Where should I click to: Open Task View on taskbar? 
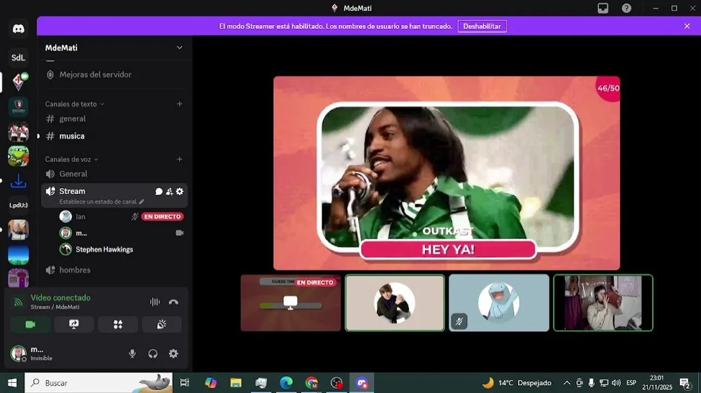[x=185, y=383]
